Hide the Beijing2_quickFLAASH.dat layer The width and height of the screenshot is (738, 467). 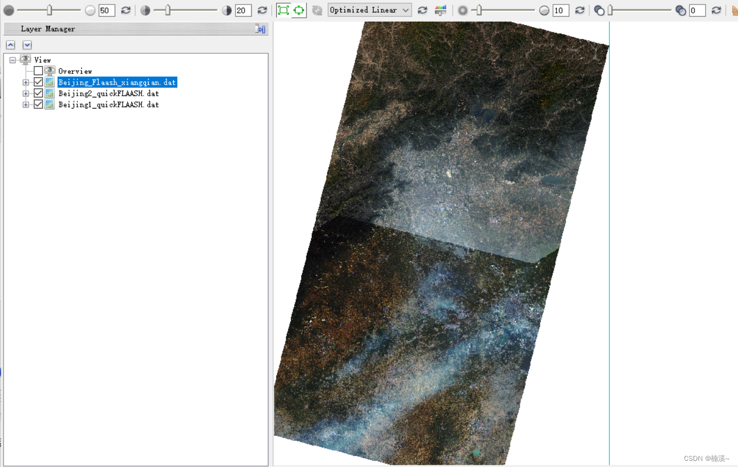coord(37,93)
